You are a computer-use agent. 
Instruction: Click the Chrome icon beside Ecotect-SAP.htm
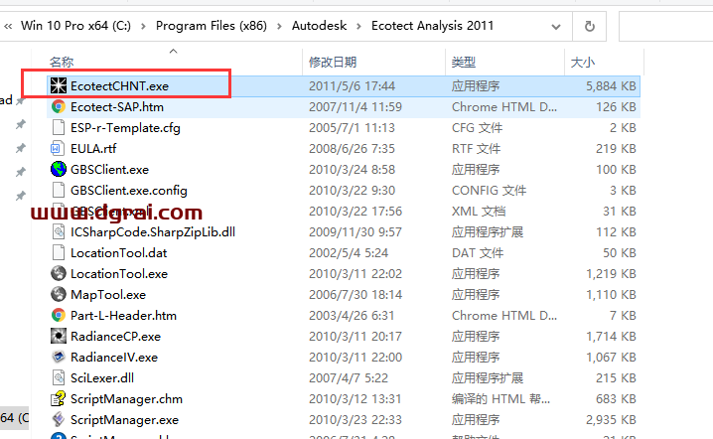pos(59,106)
